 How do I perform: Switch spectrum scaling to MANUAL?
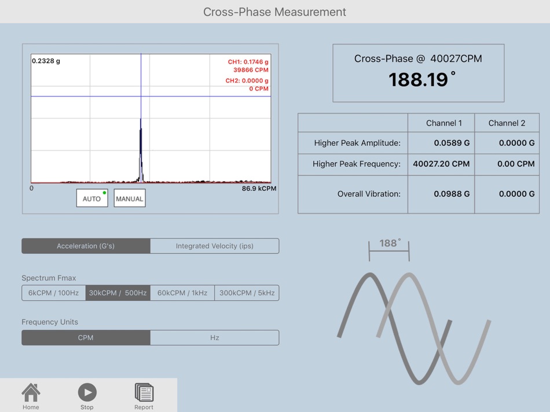tap(130, 198)
